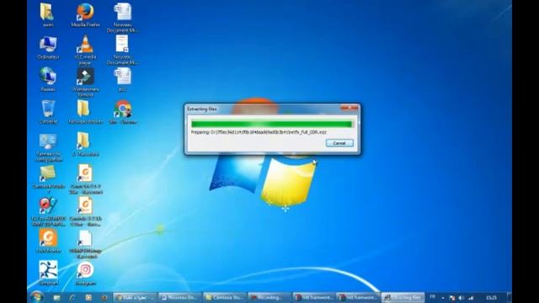Open the Corbeille recycle bin
539x303 pixels.
[48, 112]
